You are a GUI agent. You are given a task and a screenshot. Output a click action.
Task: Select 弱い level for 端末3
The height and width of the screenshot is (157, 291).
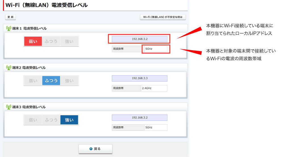tap(33, 120)
